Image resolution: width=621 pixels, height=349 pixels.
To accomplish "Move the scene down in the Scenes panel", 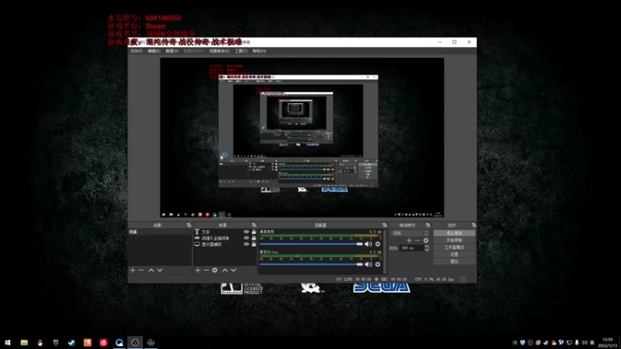I will [160, 270].
